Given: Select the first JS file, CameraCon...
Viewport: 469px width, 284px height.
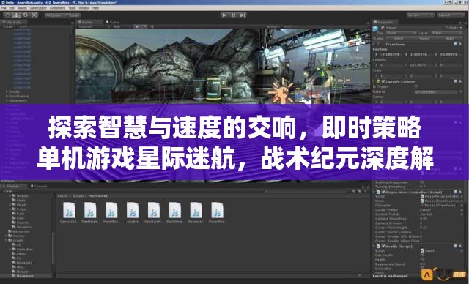Looking at the screenshot, I should (x=69, y=212).
